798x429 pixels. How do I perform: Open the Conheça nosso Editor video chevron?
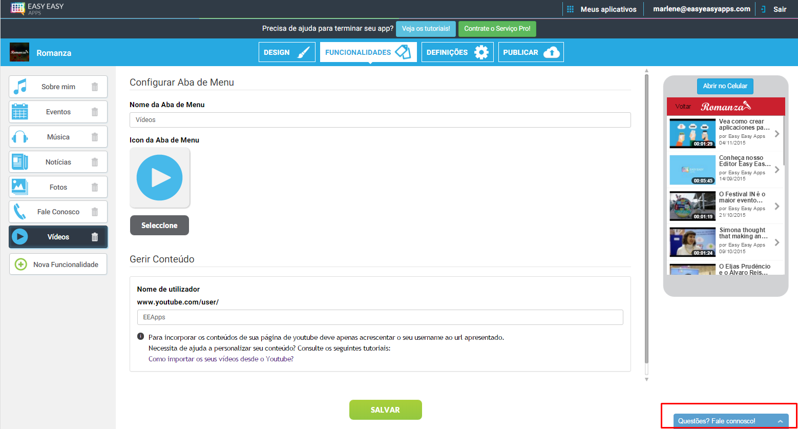point(777,170)
